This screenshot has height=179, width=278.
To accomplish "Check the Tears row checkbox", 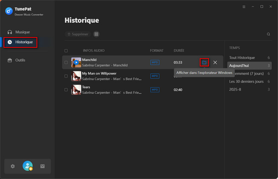I will [x=66, y=89].
